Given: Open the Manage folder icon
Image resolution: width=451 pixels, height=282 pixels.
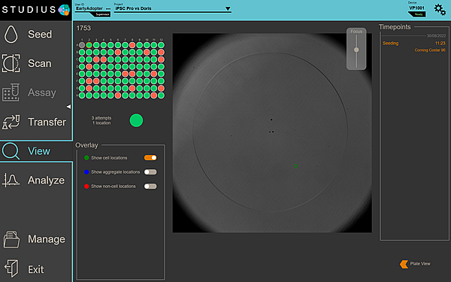Looking at the screenshot, I should (x=11, y=239).
